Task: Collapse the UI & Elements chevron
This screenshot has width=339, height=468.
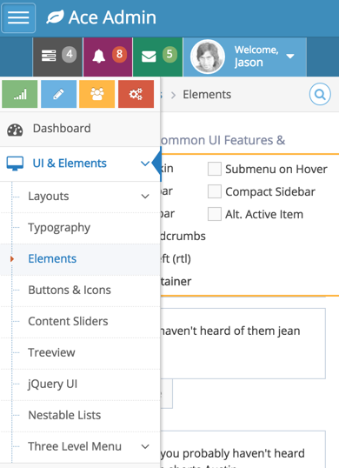Action: click(x=145, y=164)
